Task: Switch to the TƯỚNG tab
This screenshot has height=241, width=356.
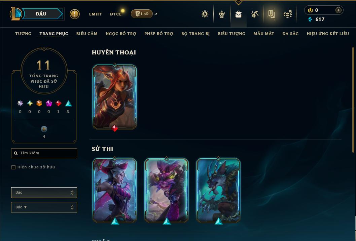Action: click(x=23, y=34)
